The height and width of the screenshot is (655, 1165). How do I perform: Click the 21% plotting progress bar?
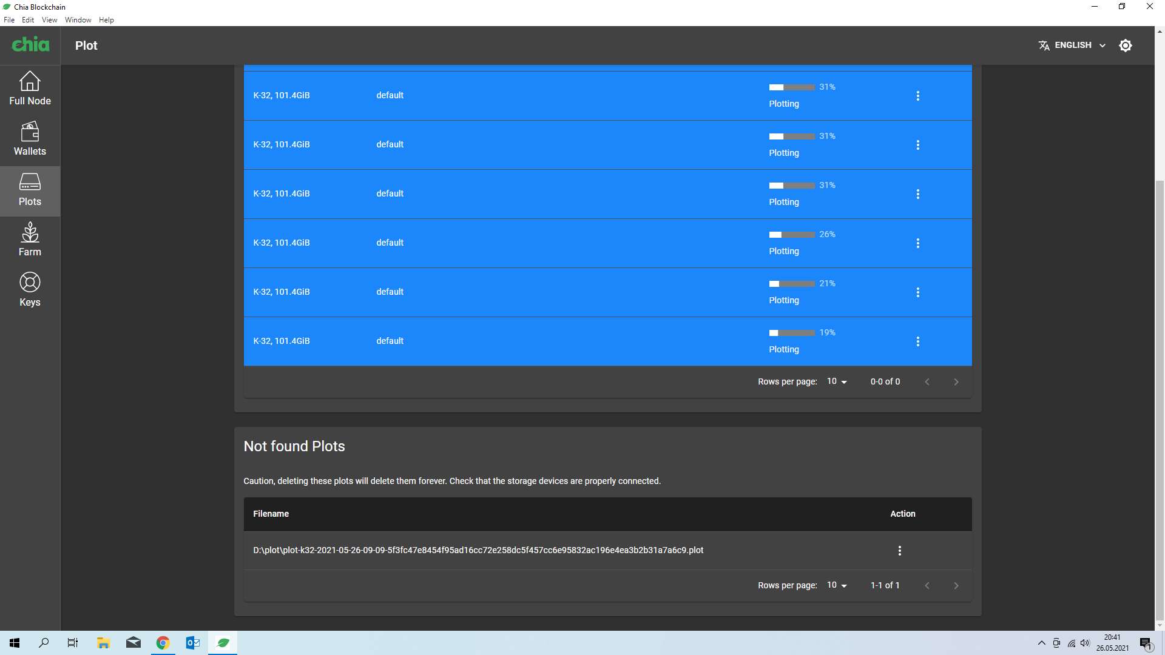(792, 284)
